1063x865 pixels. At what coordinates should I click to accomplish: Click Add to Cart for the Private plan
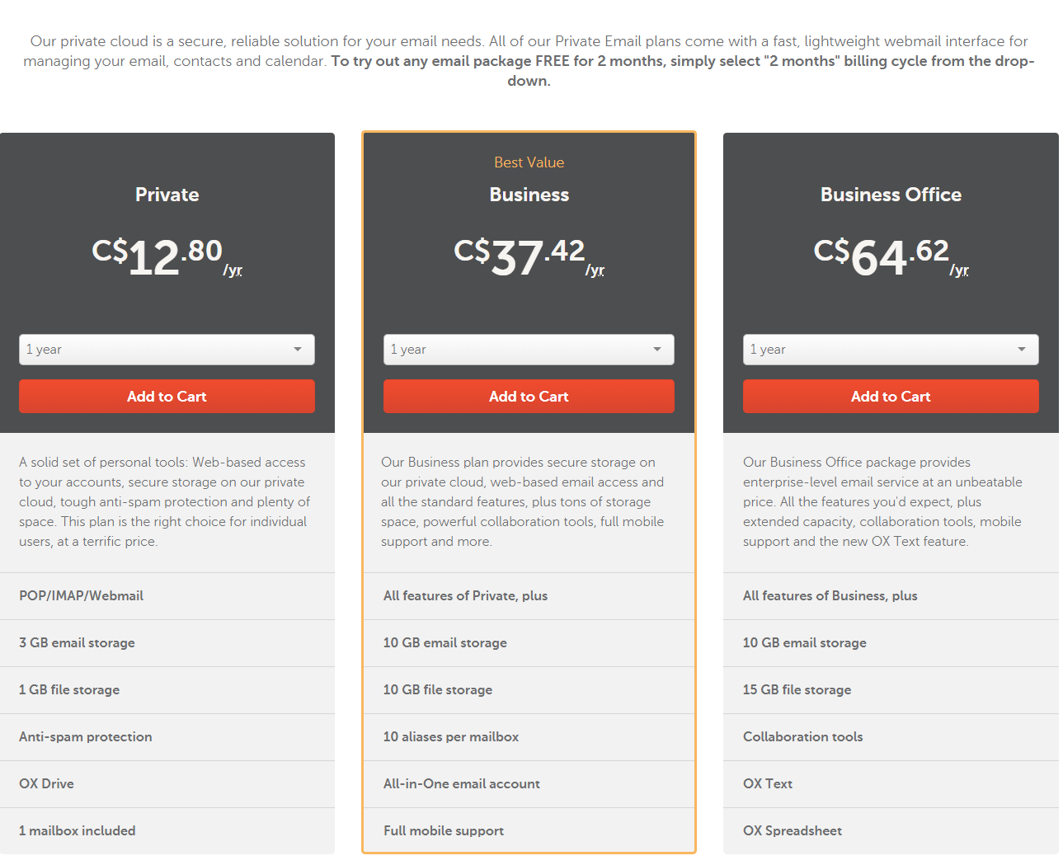click(167, 396)
